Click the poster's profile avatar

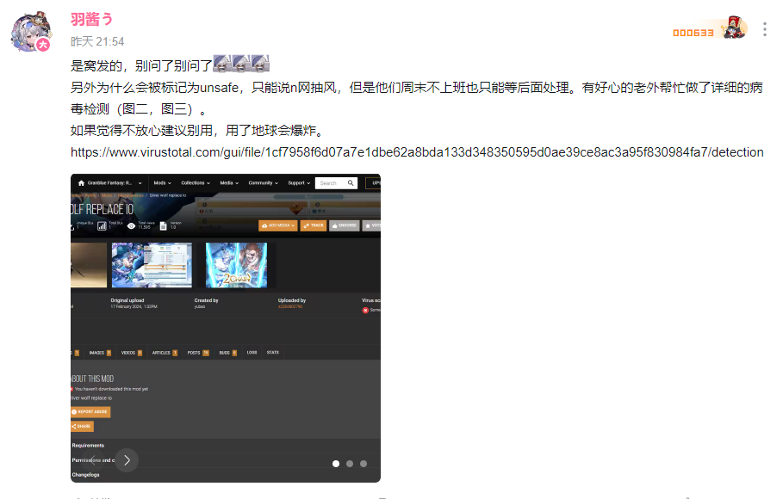(31, 32)
